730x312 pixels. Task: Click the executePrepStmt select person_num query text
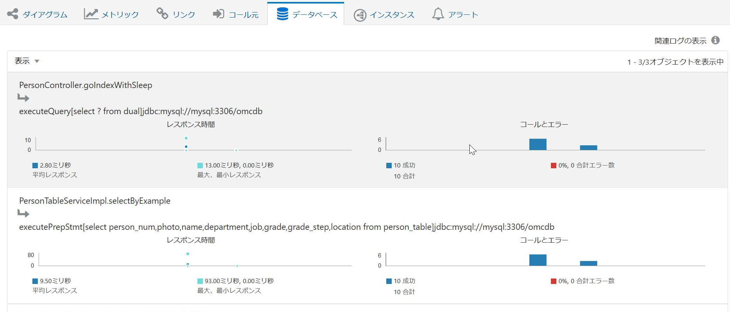pyautogui.click(x=287, y=227)
